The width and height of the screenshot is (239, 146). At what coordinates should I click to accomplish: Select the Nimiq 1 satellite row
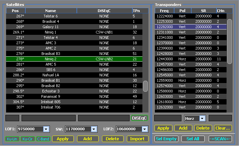tap(74, 32)
